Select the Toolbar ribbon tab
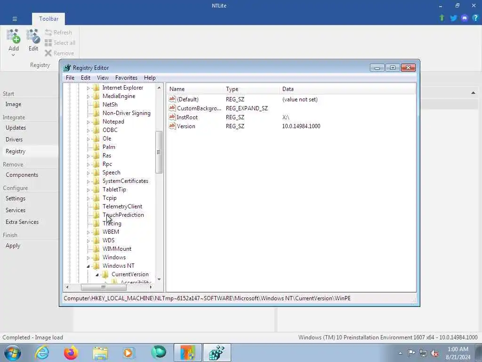Screen dimensions: 482x362 [48, 19]
